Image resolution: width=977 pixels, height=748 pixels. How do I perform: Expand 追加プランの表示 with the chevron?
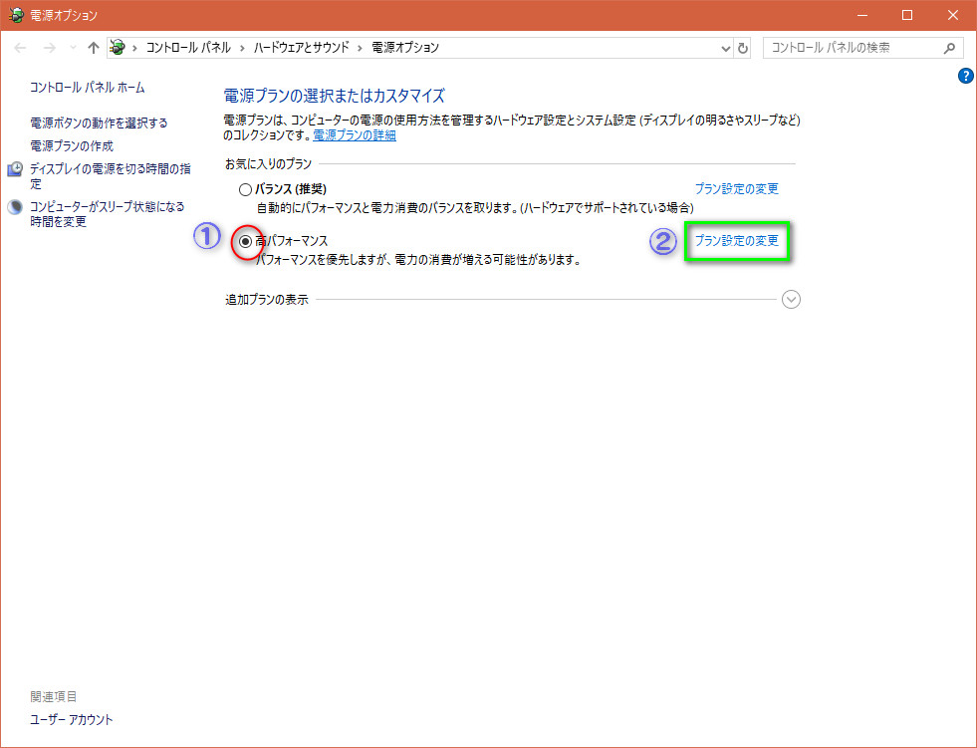[x=791, y=299]
